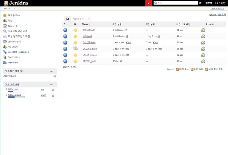
Task: Open the My Views icon
Action: 5,47
